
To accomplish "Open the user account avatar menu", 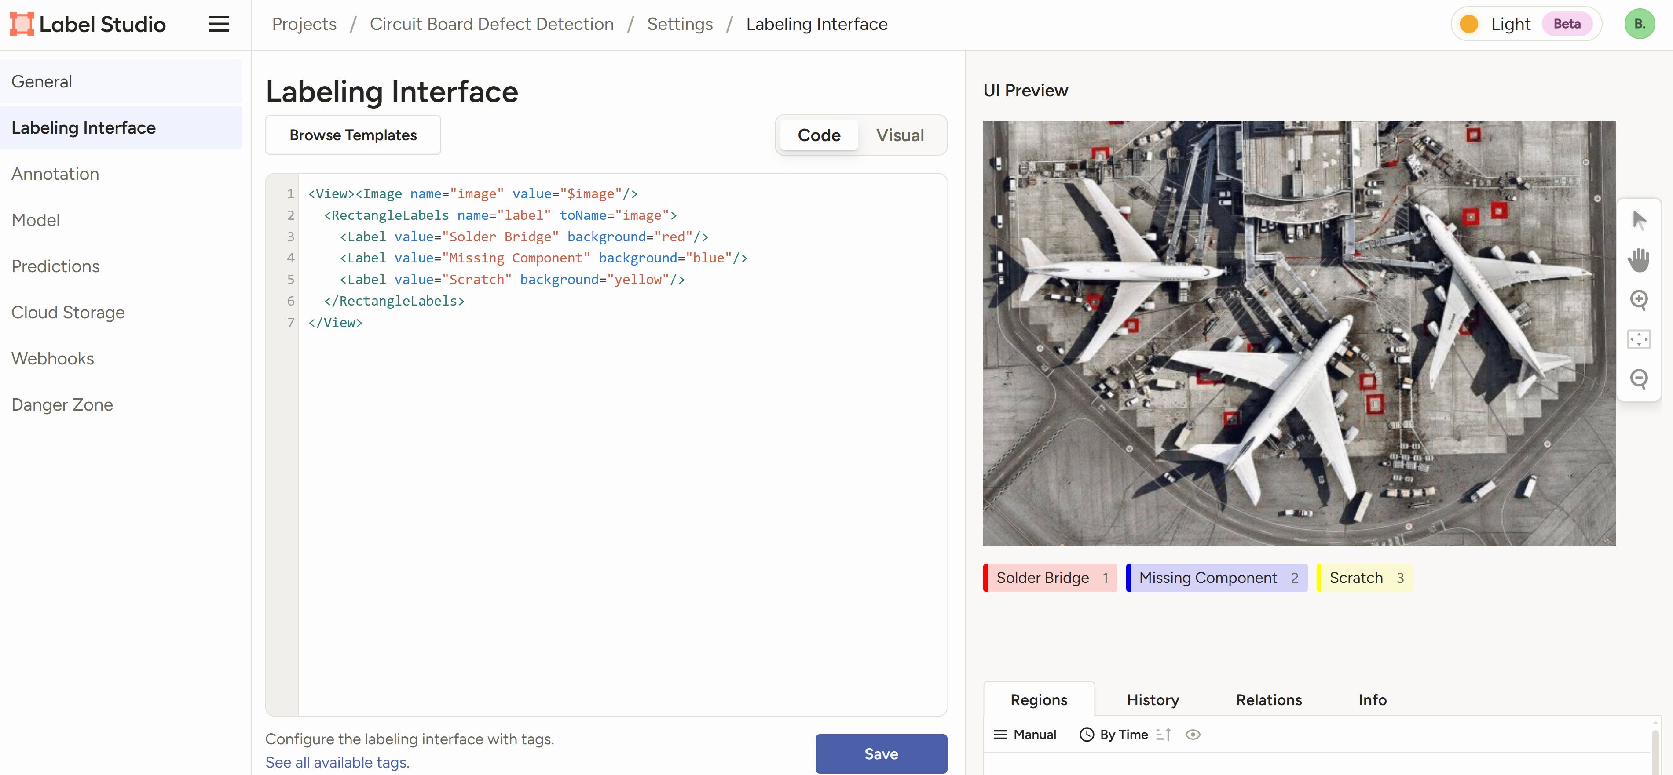I will point(1640,23).
